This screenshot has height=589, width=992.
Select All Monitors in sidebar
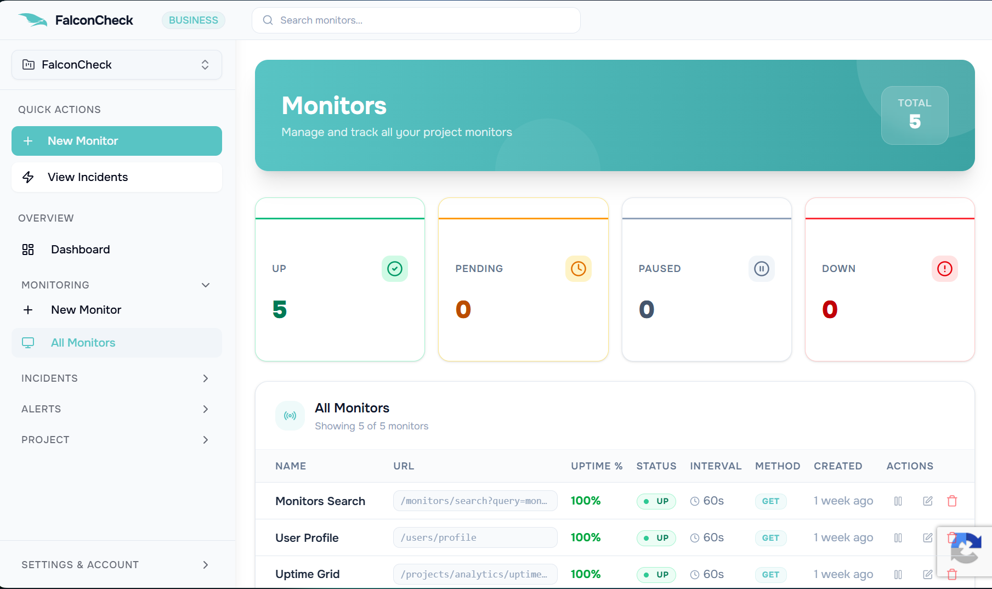click(x=117, y=343)
